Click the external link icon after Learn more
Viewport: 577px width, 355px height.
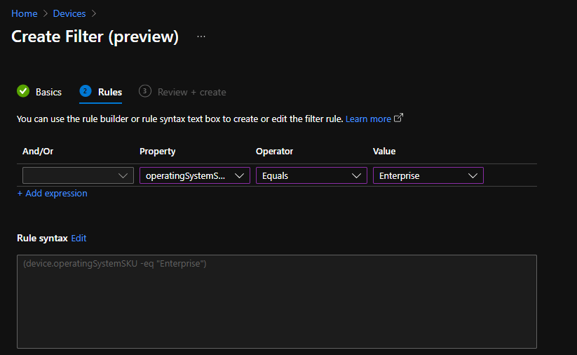399,118
